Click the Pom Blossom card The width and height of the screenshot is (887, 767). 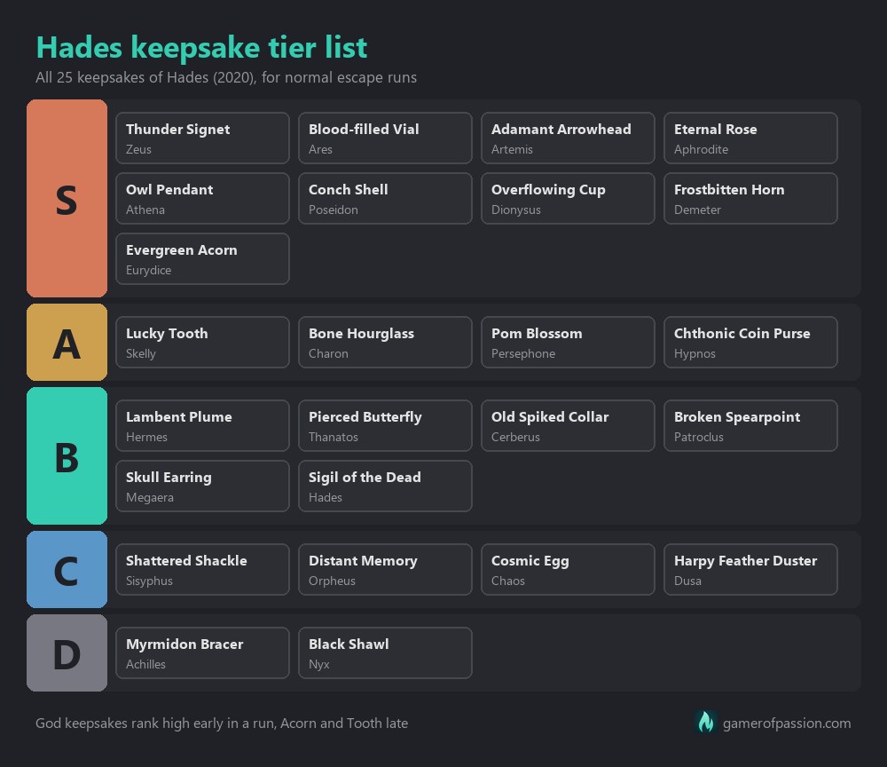click(x=568, y=343)
